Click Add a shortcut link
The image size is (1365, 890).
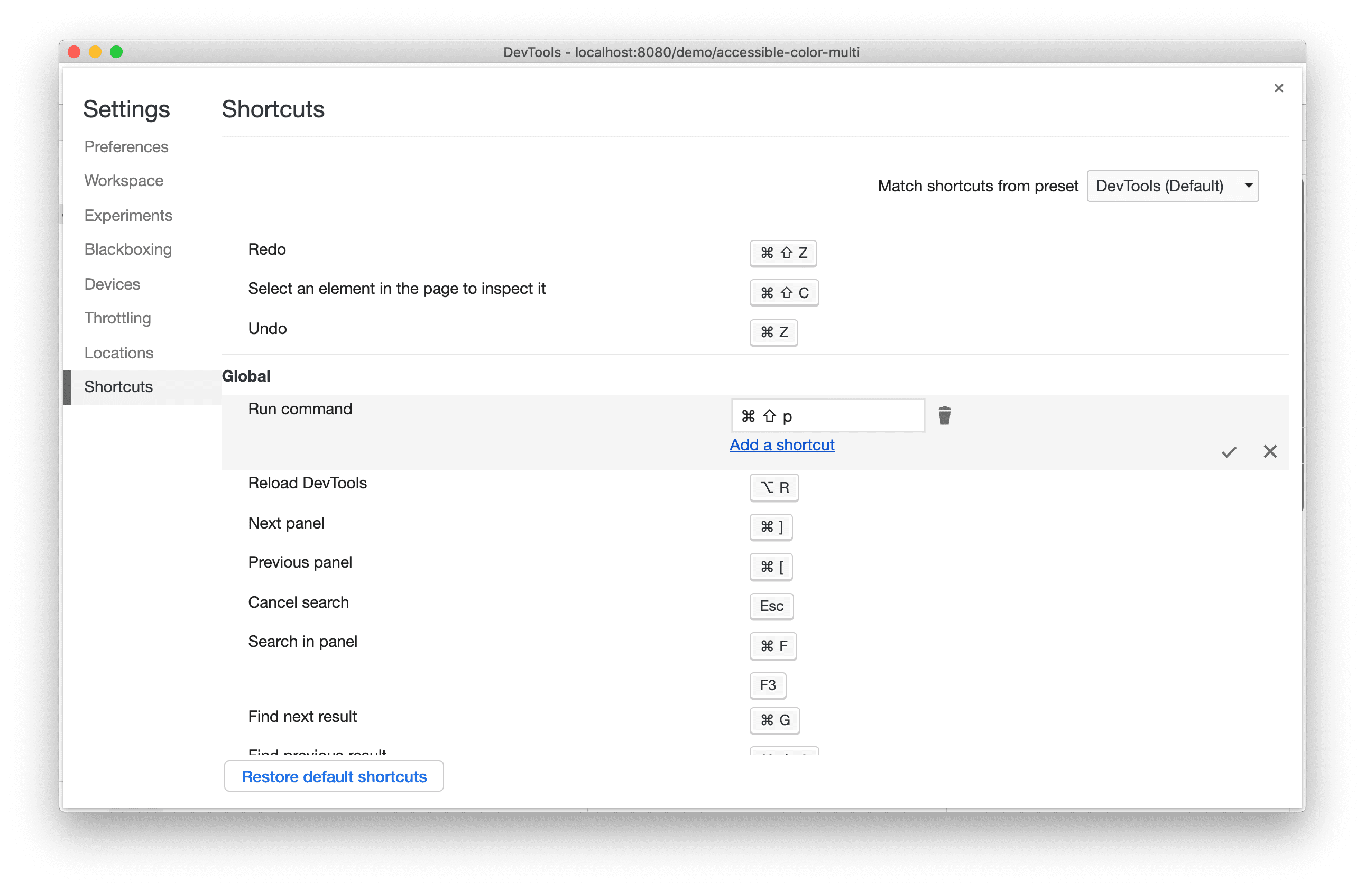pyautogui.click(x=782, y=444)
